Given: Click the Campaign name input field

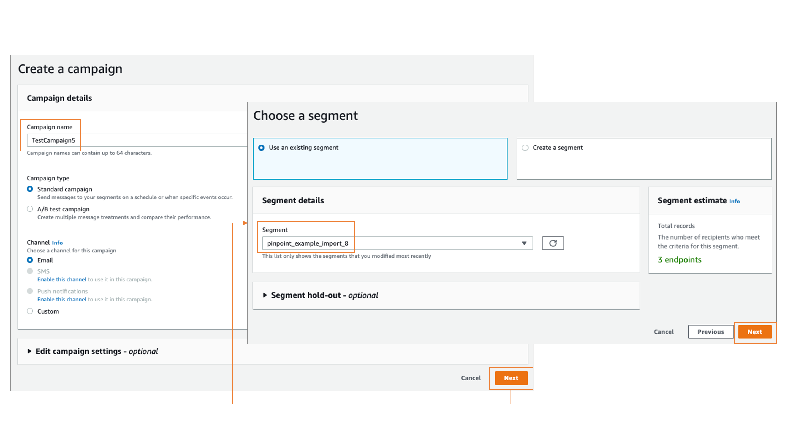Looking at the screenshot, I should click(123, 141).
